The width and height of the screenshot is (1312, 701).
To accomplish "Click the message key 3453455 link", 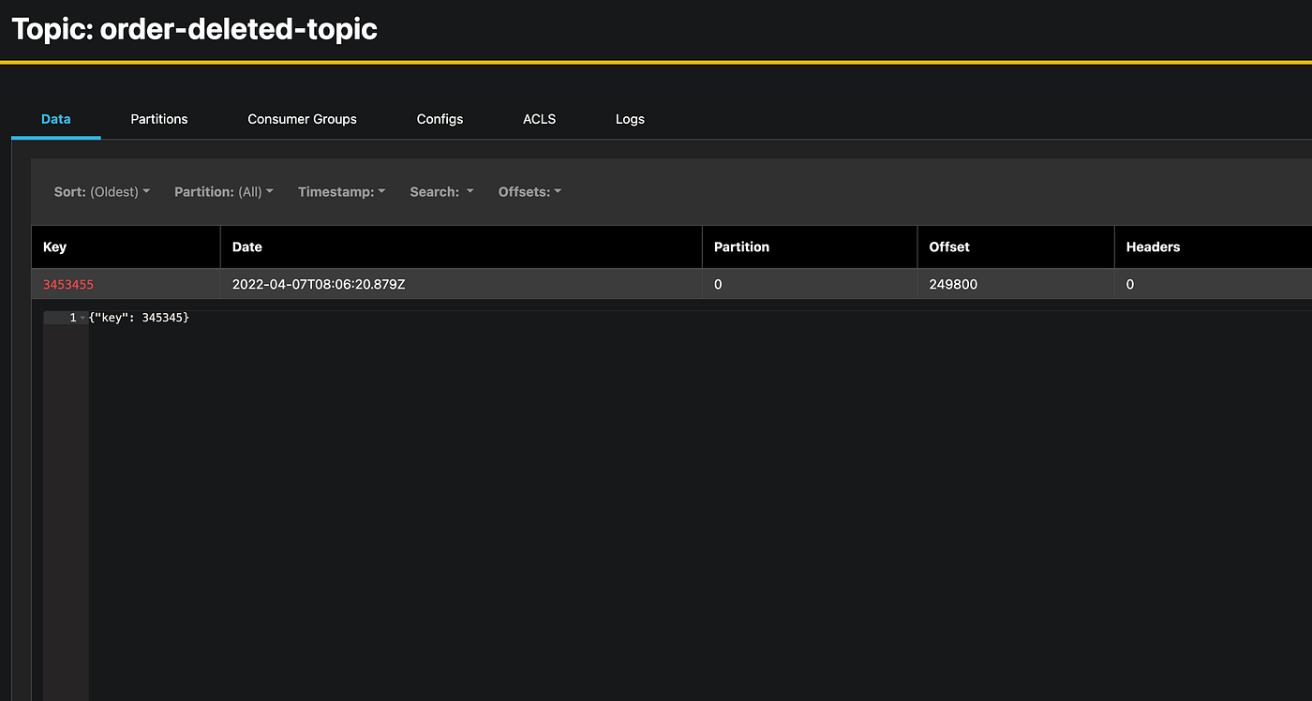I will (x=67, y=283).
